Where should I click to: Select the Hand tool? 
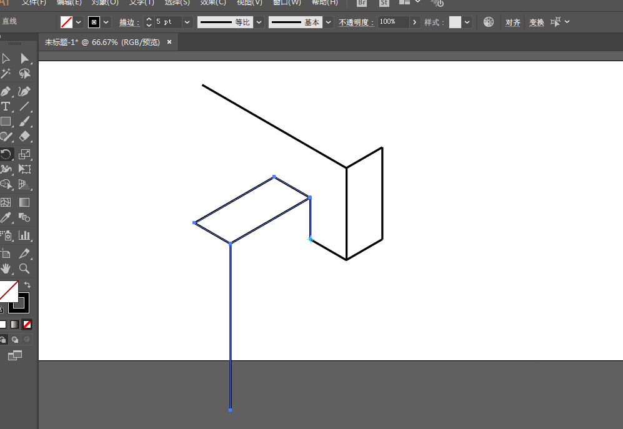point(6,269)
